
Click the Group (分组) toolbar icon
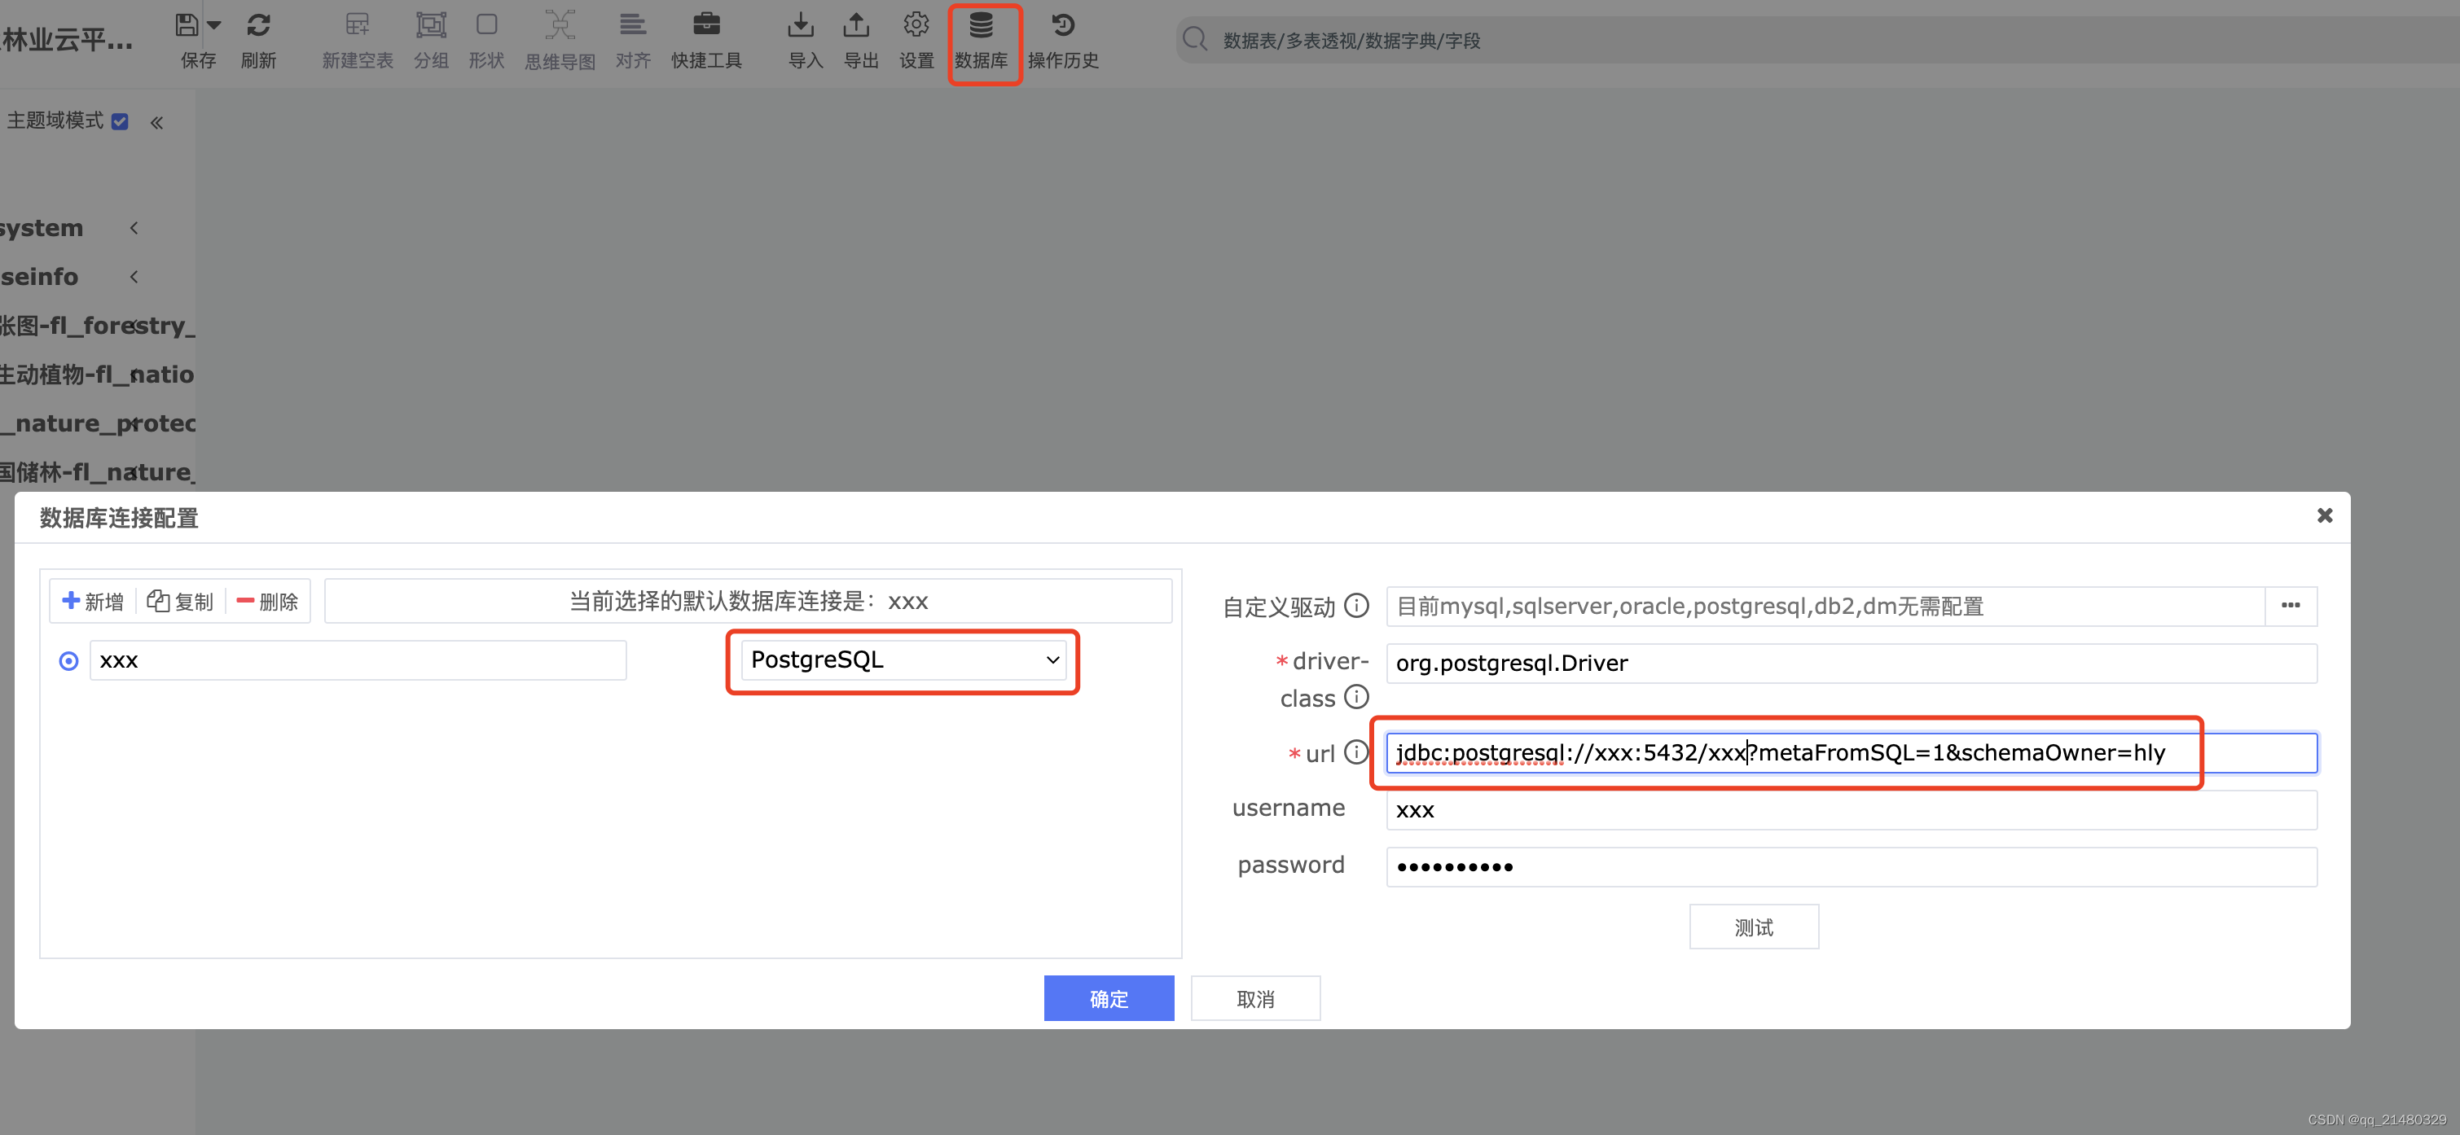(x=431, y=24)
